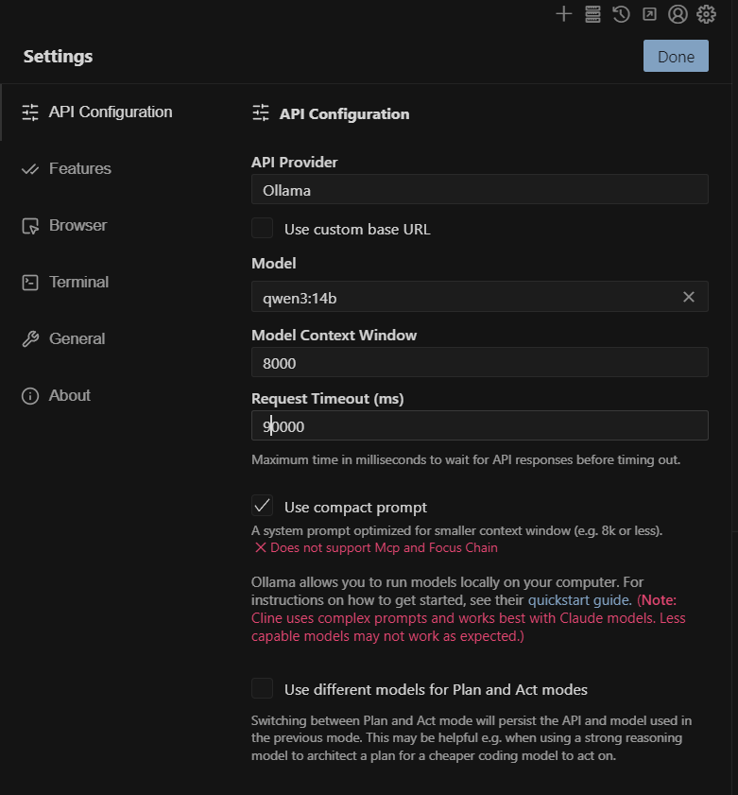The width and height of the screenshot is (738, 795).
Task: Clear the qwen3:14b model with X icon
Action: tap(689, 297)
